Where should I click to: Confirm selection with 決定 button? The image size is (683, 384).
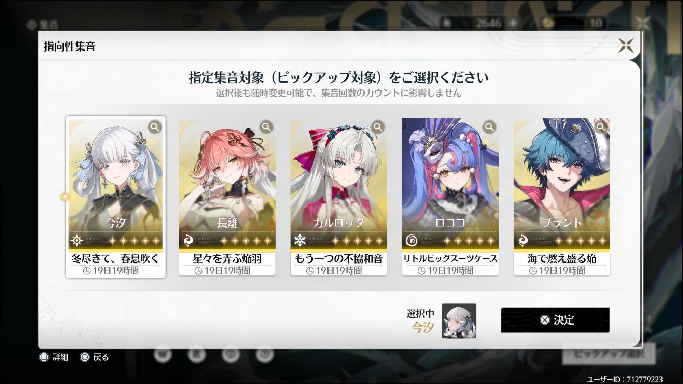tap(555, 320)
